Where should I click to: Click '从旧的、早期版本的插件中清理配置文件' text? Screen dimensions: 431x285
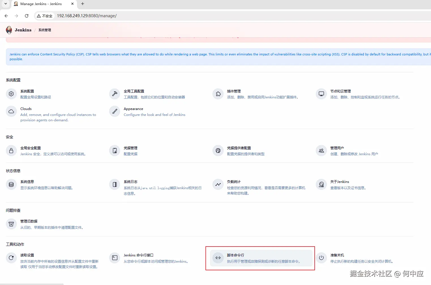click(52, 228)
